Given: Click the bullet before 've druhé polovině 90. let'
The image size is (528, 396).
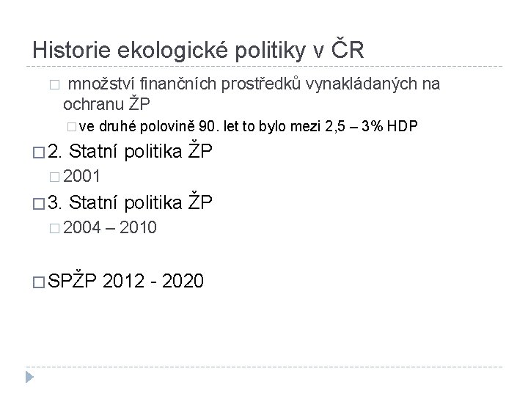Looking at the screenshot, I should 71,127.
